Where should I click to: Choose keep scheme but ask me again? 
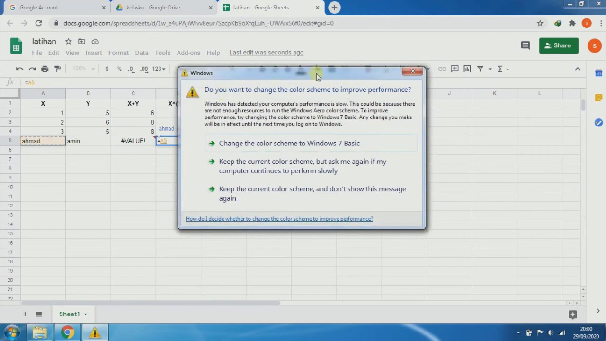point(311,166)
